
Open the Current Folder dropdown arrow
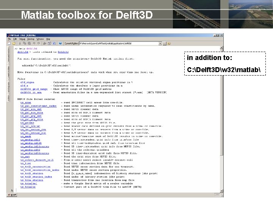160,43
